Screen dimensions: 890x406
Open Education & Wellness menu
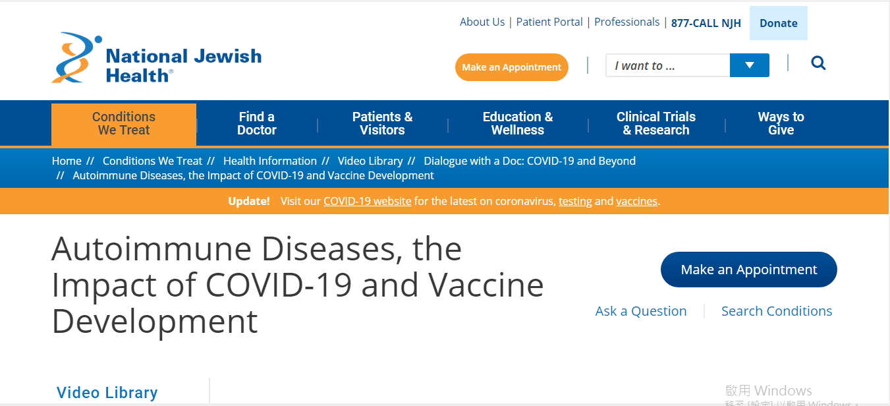click(x=517, y=123)
